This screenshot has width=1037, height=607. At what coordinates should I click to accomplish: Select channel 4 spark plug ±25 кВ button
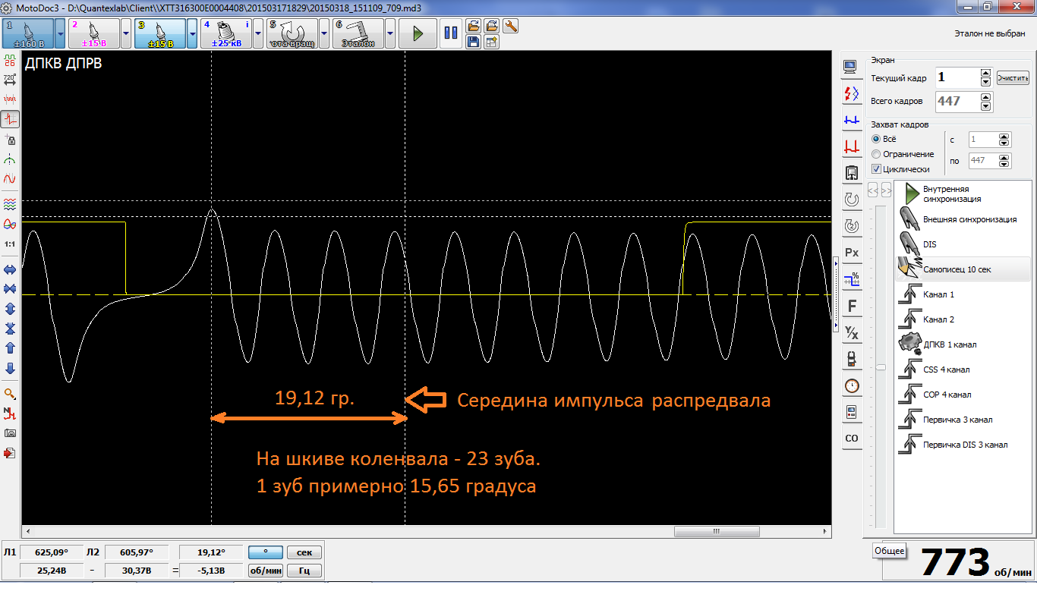pos(226,33)
